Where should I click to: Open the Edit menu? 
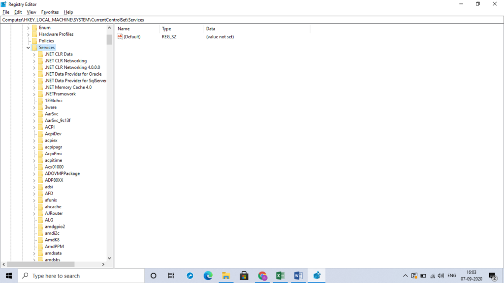[x=18, y=12]
